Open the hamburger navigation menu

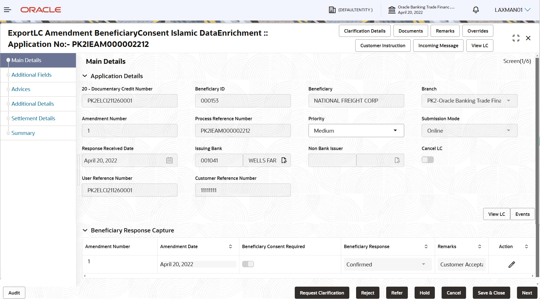[7, 10]
